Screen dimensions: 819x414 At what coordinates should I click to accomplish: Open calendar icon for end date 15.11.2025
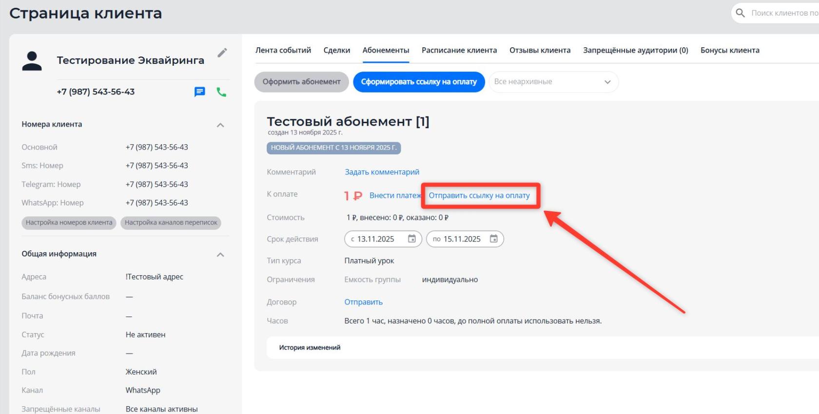coord(494,239)
